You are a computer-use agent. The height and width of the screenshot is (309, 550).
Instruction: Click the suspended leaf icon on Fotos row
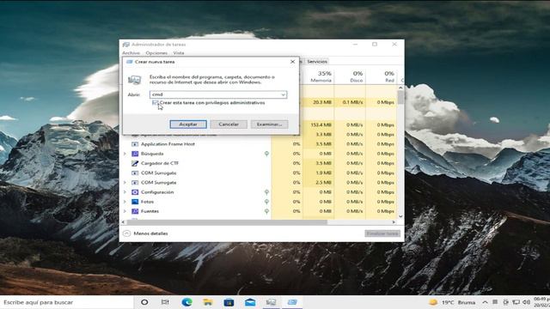[266, 202]
